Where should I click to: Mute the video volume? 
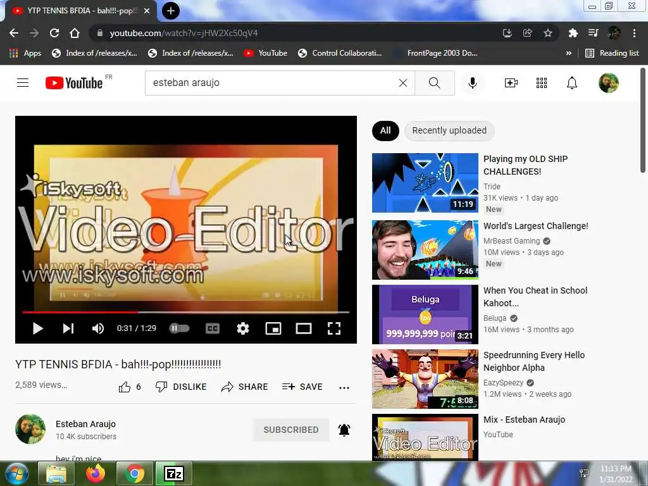pyautogui.click(x=98, y=328)
